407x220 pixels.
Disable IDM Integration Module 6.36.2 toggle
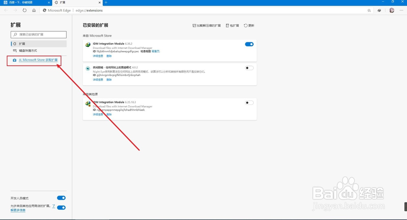coord(249,44)
